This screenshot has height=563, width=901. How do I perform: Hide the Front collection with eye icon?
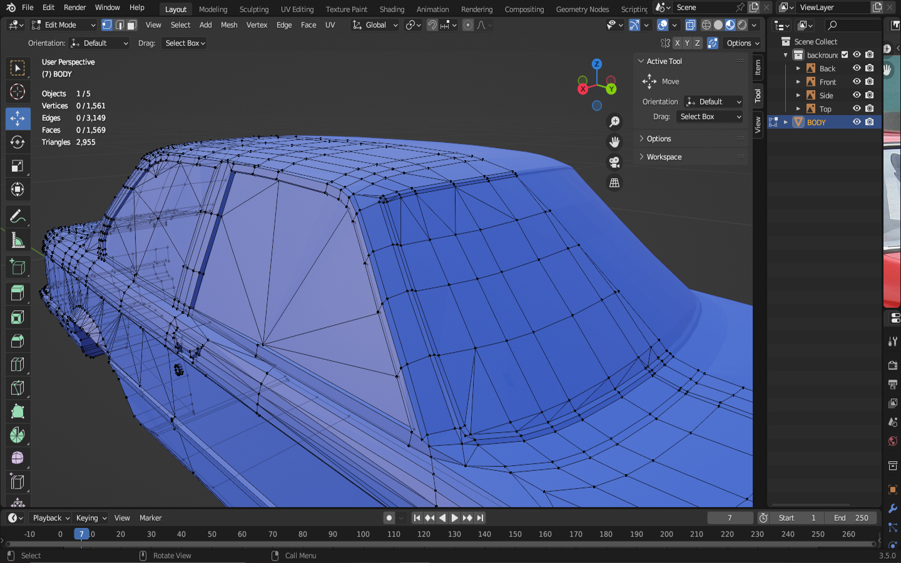pos(857,82)
